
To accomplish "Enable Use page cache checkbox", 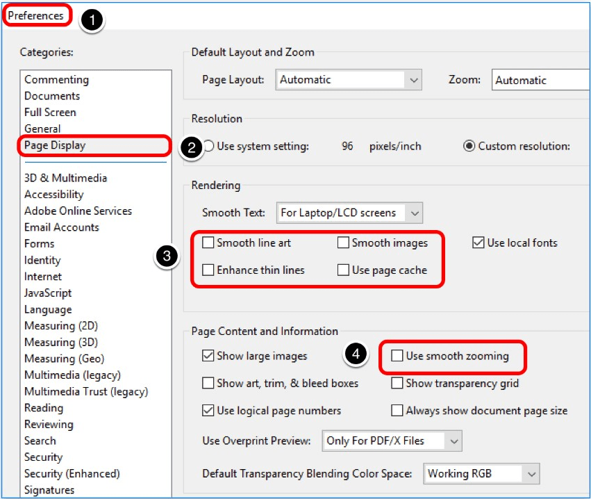I will click(343, 270).
